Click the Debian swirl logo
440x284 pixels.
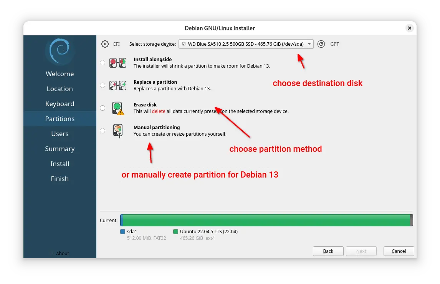pyautogui.click(x=60, y=51)
